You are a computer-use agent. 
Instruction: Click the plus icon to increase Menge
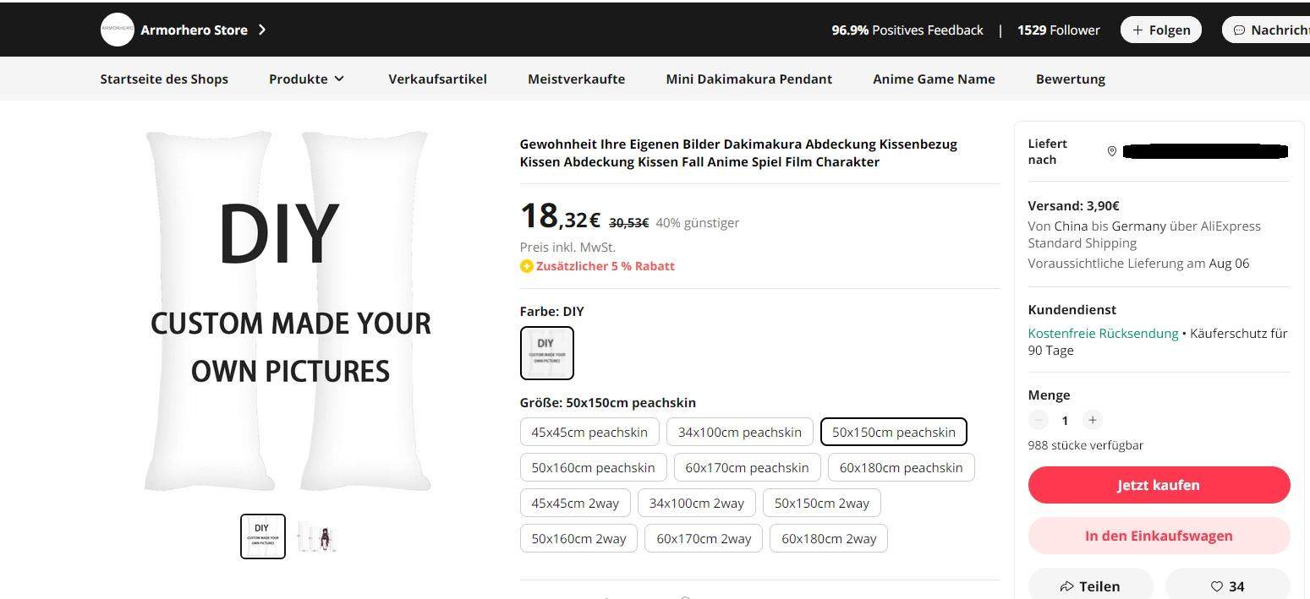coord(1093,420)
